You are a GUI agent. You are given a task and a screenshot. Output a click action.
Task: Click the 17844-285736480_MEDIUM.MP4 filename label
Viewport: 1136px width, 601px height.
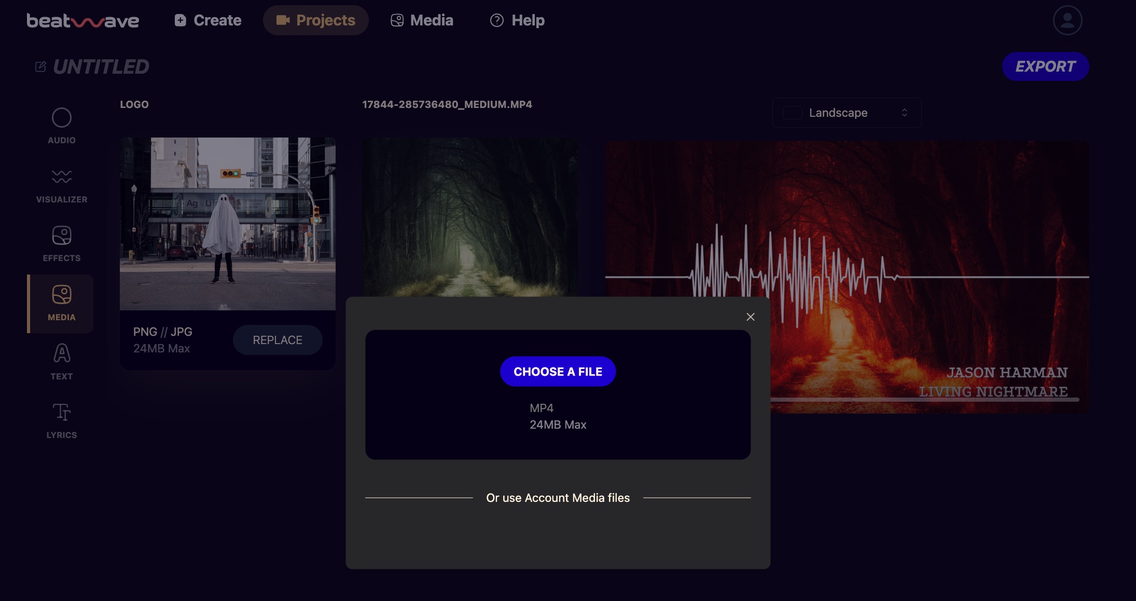coord(447,104)
